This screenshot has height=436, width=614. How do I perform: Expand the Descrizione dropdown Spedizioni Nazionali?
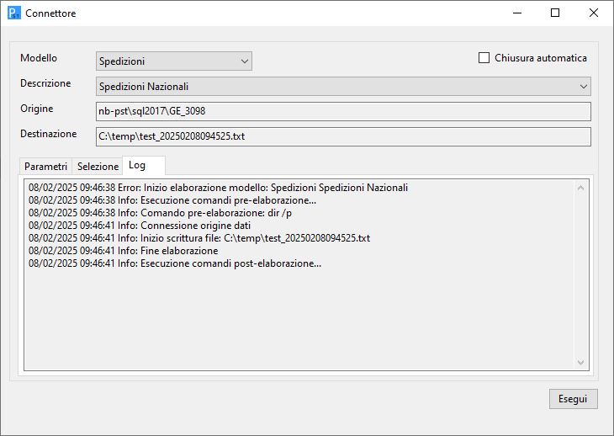coord(343,86)
